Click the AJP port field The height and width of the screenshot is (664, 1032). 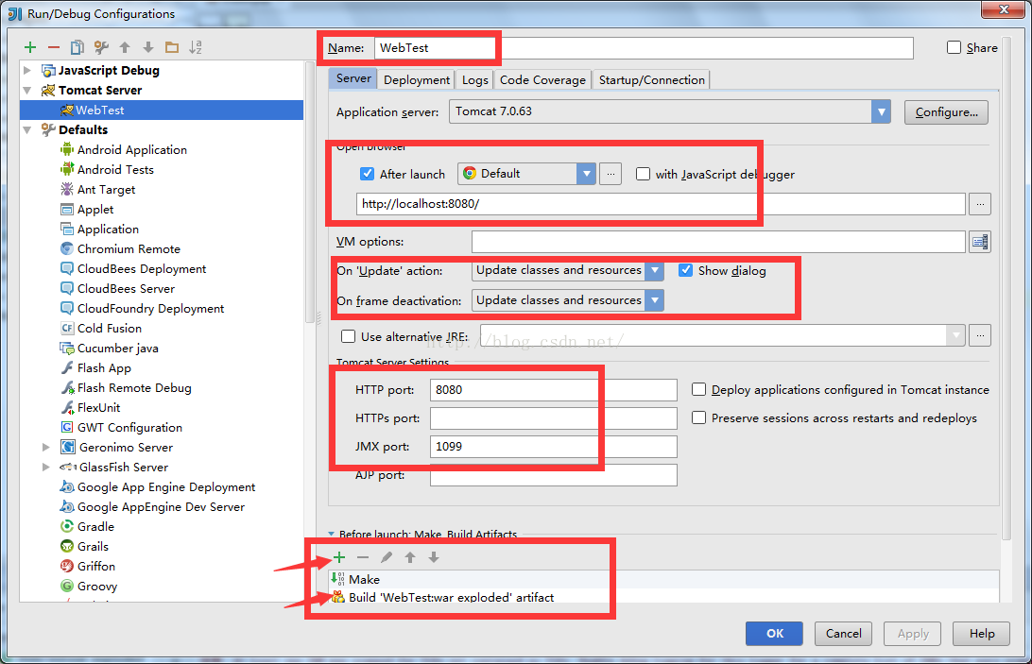554,474
